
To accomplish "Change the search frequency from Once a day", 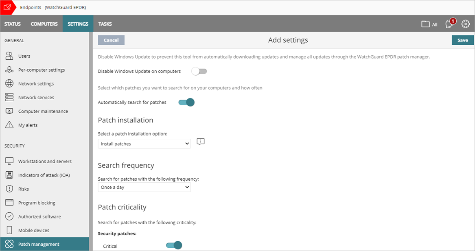I will [x=144, y=187].
